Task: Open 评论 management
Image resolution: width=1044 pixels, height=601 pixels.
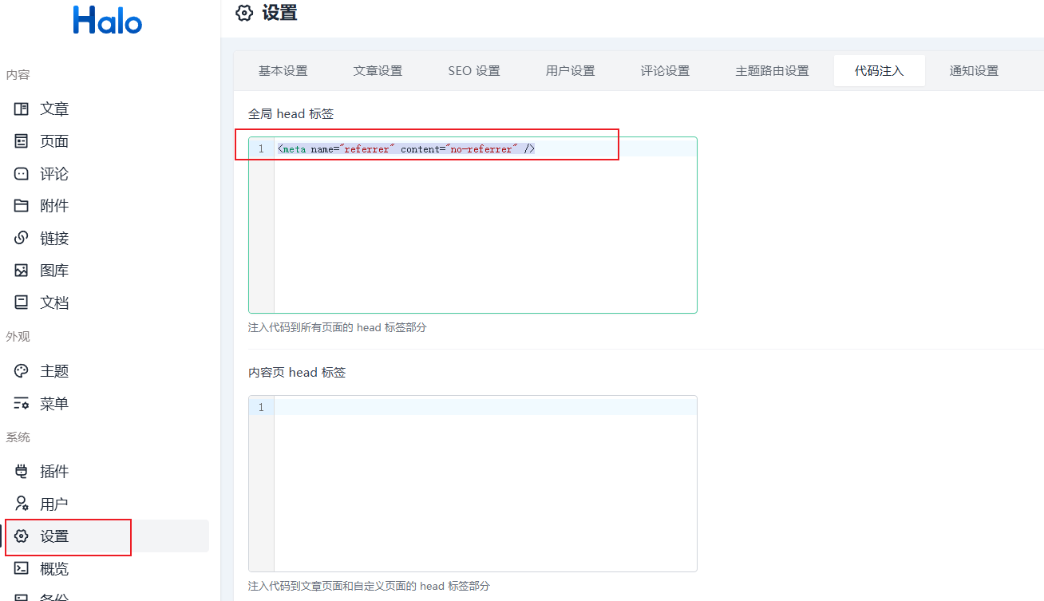Action: [54, 174]
